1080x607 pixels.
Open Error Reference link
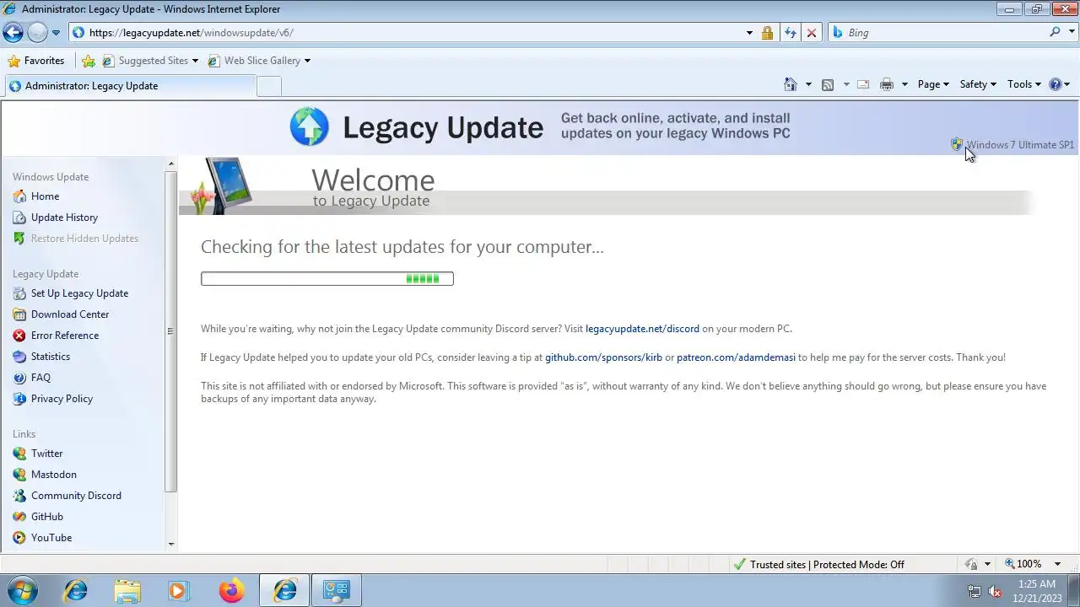click(x=65, y=336)
